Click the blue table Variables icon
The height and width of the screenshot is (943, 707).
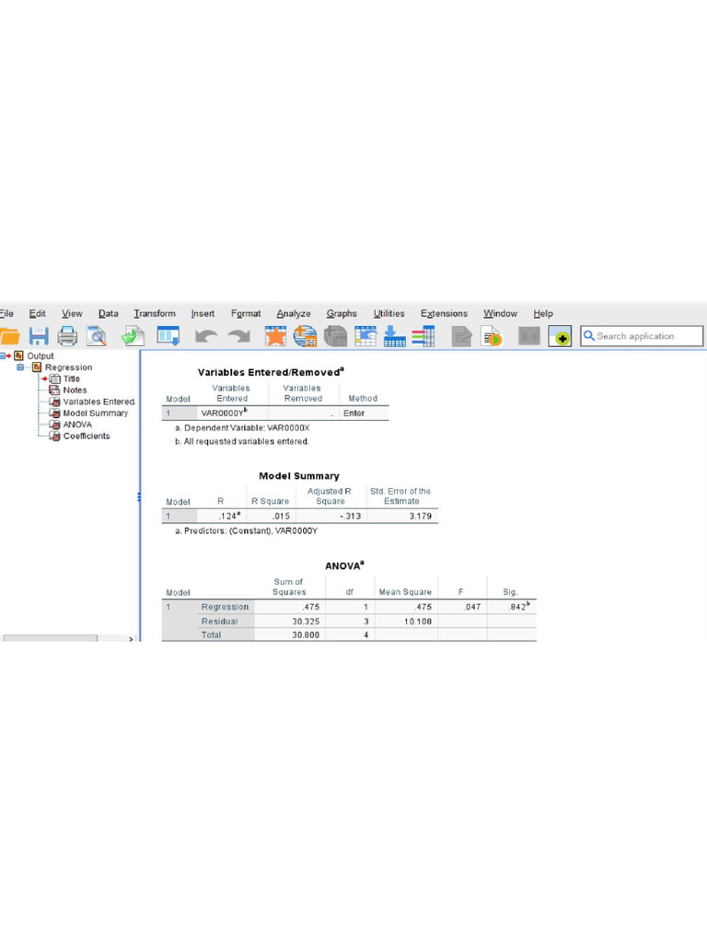(x=365, y=336)
